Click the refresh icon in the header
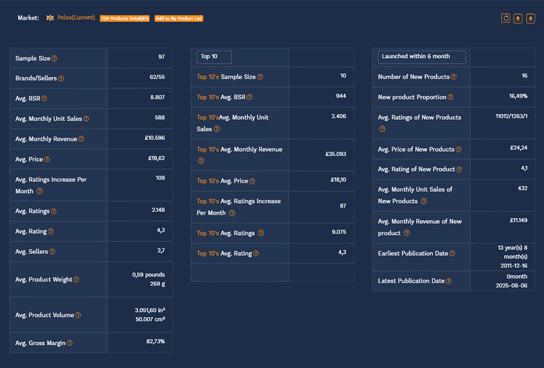The height and width of the screenshot is (368, 544). tap(505, 18)
